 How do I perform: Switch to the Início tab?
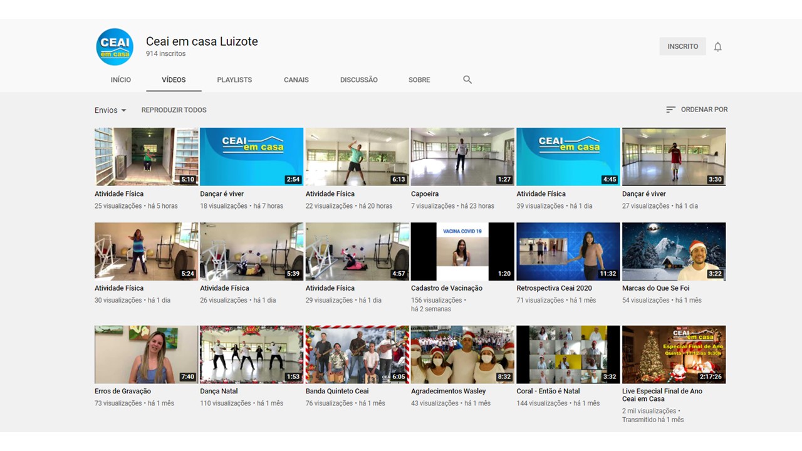(121, 80)
